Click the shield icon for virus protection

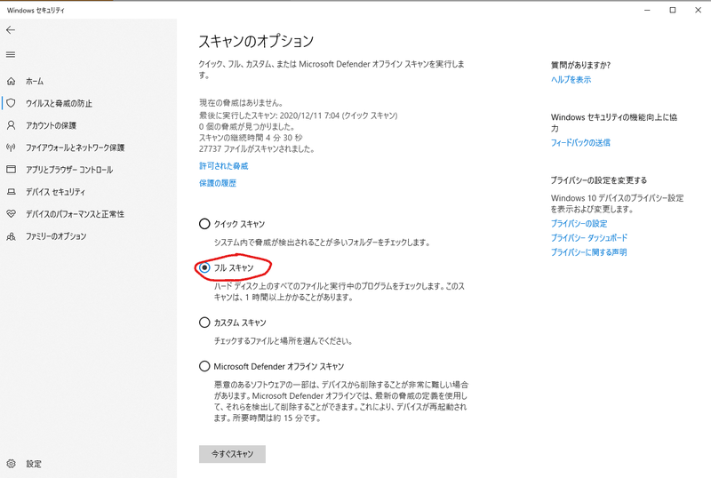pos(11,103)
